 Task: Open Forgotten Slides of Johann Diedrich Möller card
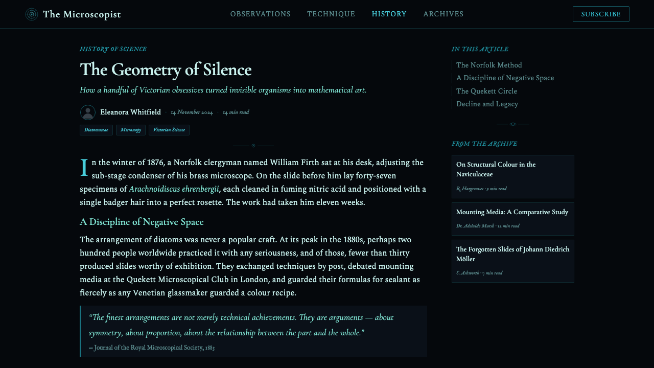[x=513, y=261]
